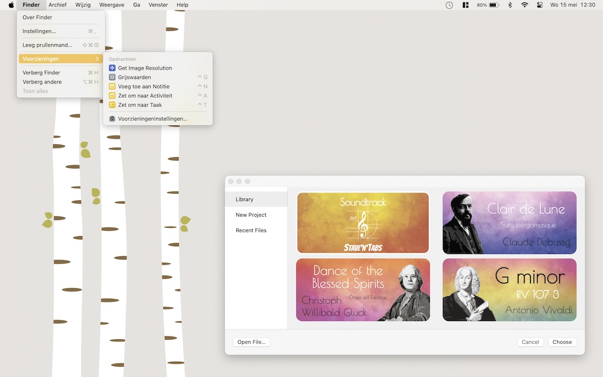Screen dimensions: 603x377
Task: Choose Zet om naar Taak
Action: tap(158, 105)
